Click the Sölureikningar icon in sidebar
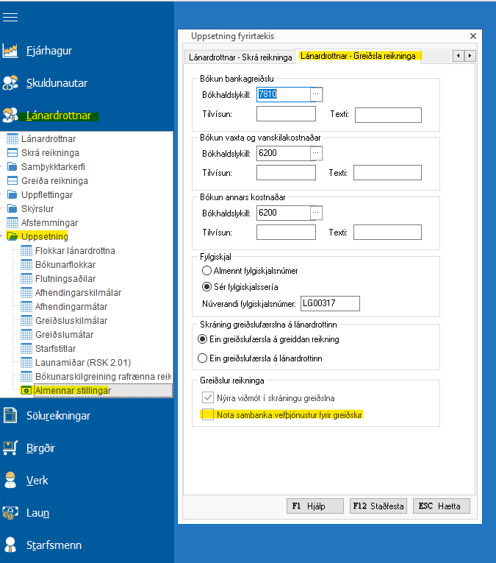This screenshot has height=563, width=496. coord(10,416)
